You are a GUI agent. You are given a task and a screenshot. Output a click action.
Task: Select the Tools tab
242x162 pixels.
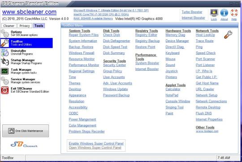tap(39, 26)
